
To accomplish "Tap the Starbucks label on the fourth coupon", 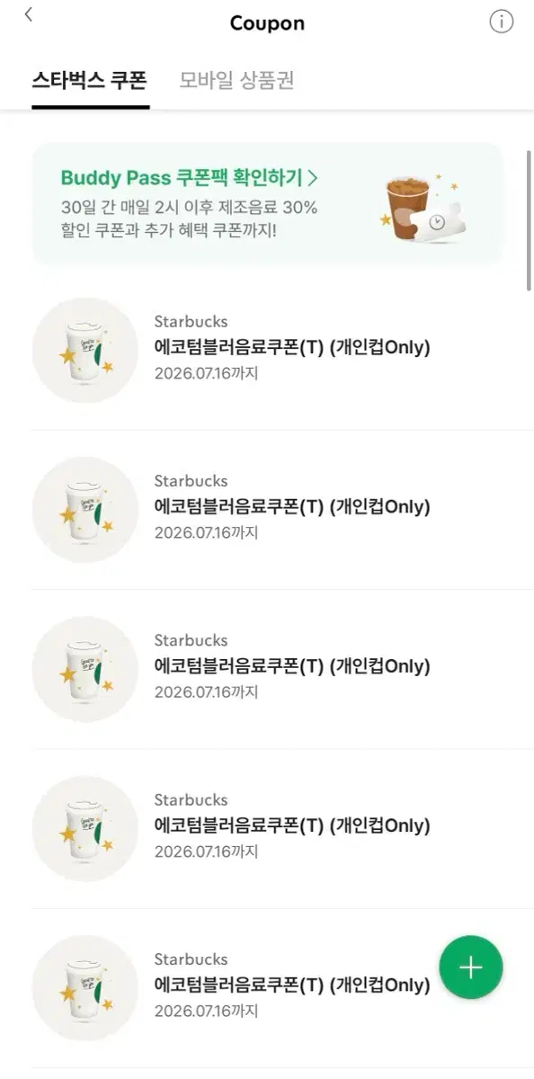I will (191, 799).
